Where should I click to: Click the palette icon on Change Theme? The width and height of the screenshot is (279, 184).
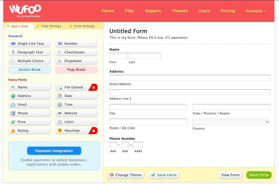(x=111, y=175)
